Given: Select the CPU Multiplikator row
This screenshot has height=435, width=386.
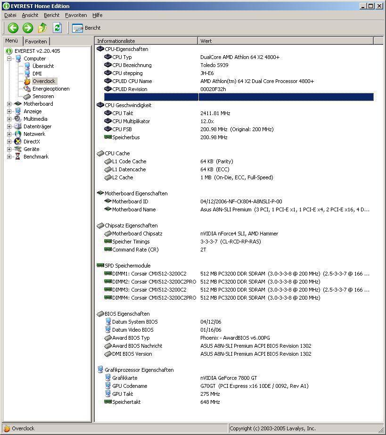Looking at the screenshot, I should pyautogui.click(x=239, y=121).
